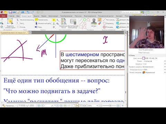Click the Print icon in quick toolbar
The height and width of the screenshot is (124, 166).
tap(14, 12)
